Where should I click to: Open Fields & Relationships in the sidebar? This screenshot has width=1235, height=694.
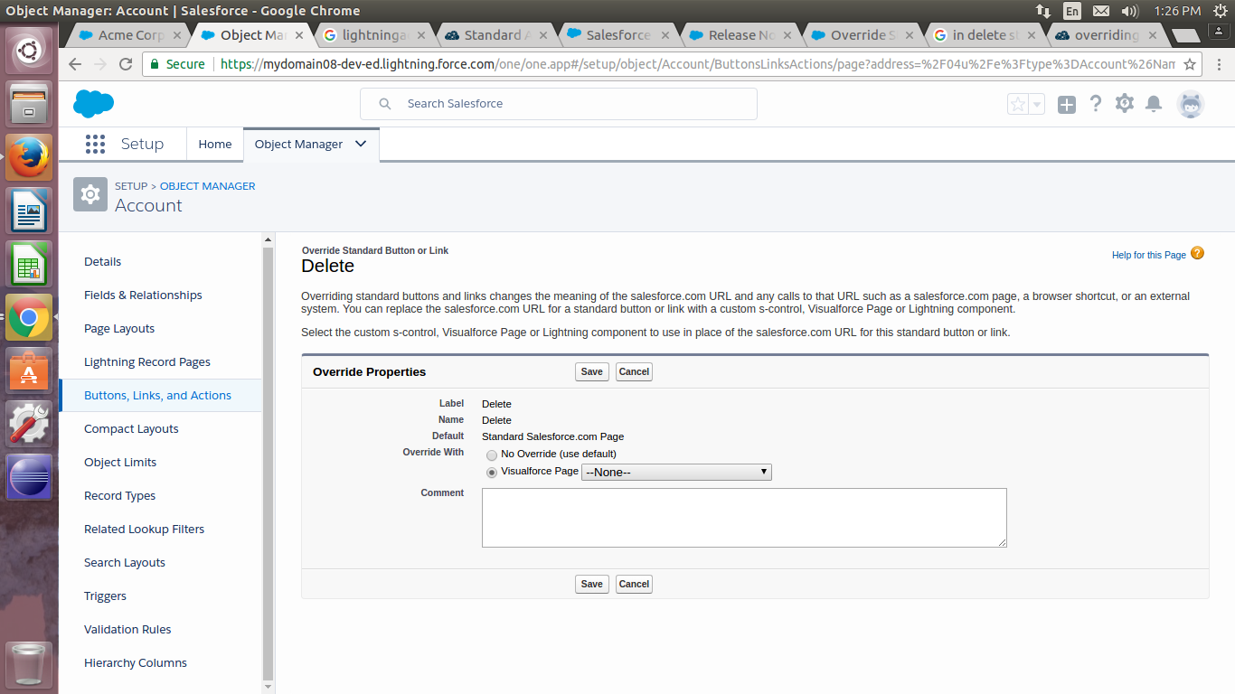coord(143,295)
